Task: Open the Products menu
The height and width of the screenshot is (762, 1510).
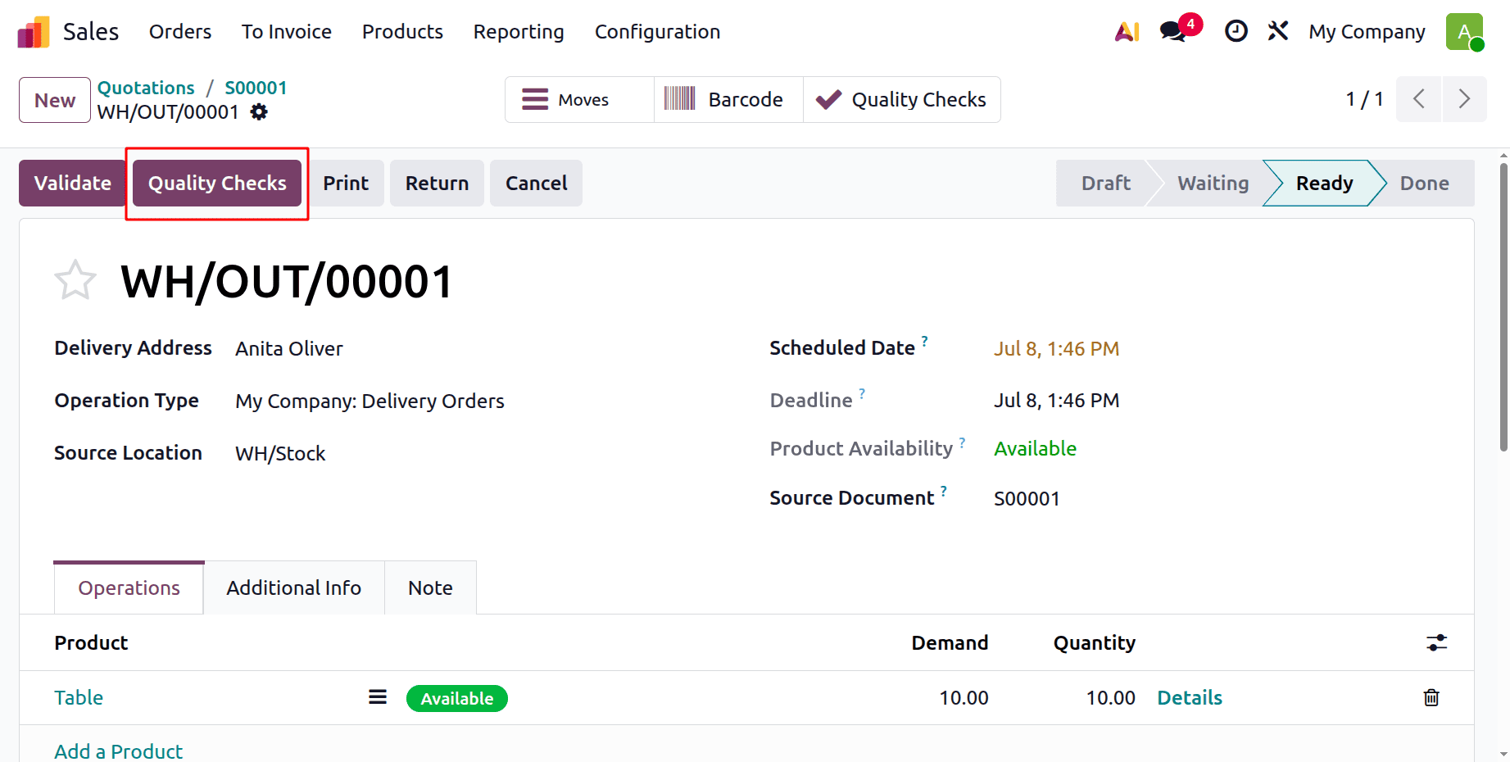Action: 402,32
